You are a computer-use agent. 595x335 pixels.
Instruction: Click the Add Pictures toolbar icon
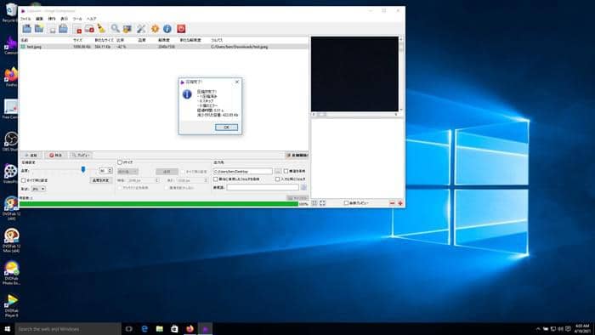click(x=26, y=28)
